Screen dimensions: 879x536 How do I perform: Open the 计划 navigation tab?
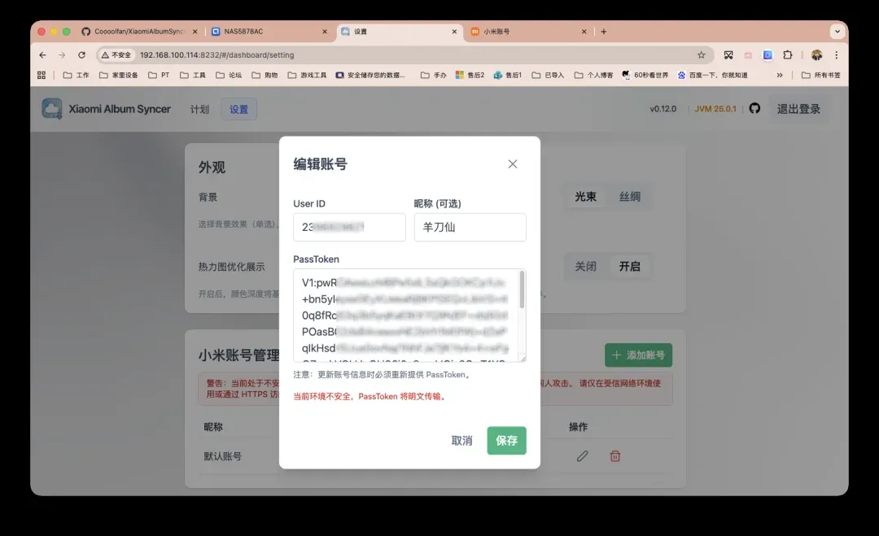click(x=199, y=109)
